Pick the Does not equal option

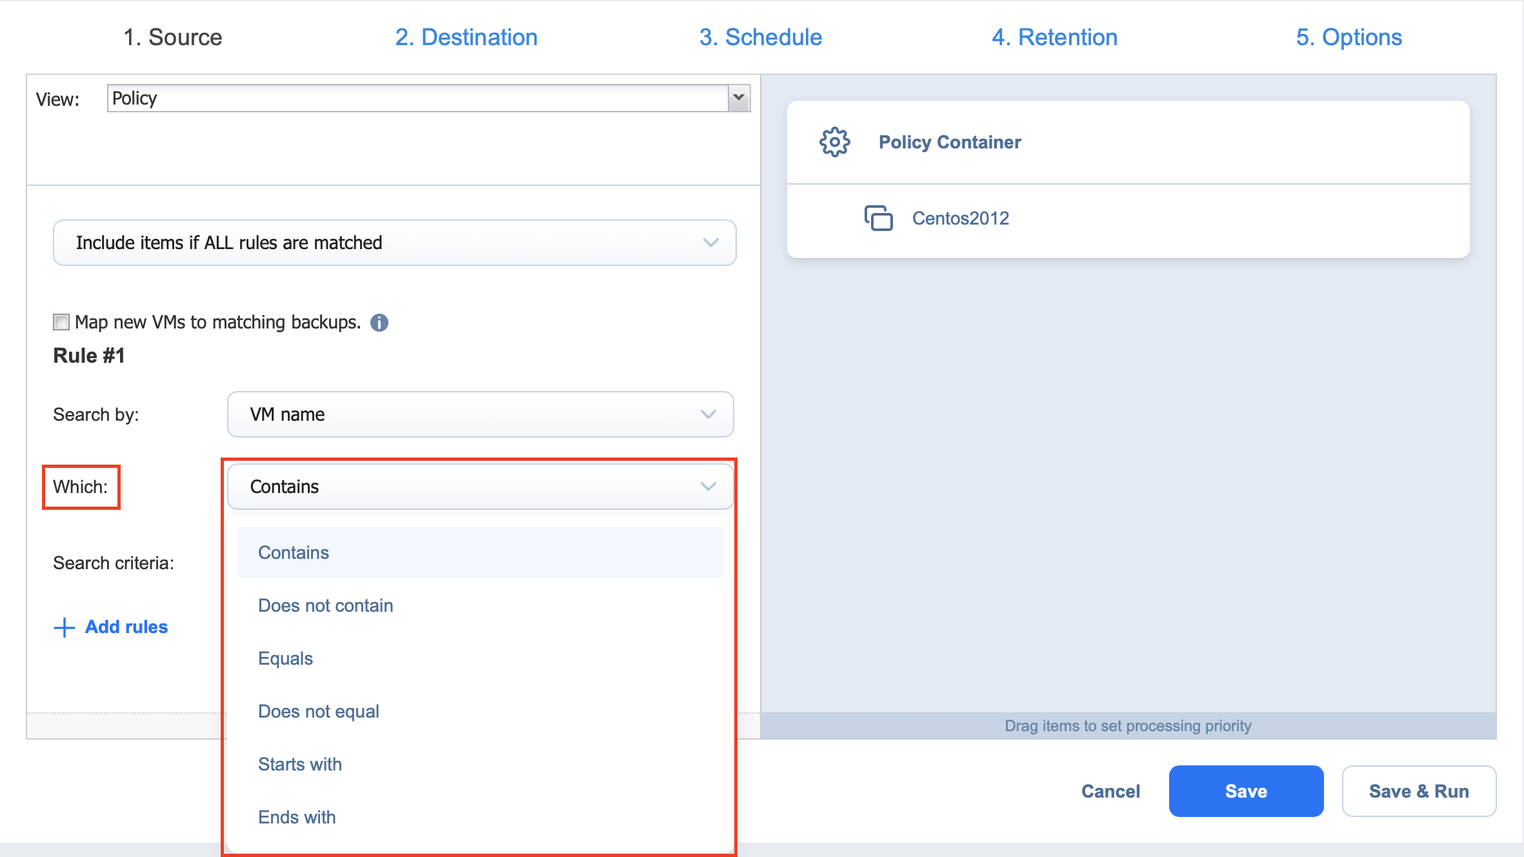(319, 711)
